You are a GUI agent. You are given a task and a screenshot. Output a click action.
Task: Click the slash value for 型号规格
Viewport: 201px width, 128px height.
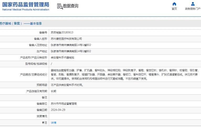(x=51, y=64)
